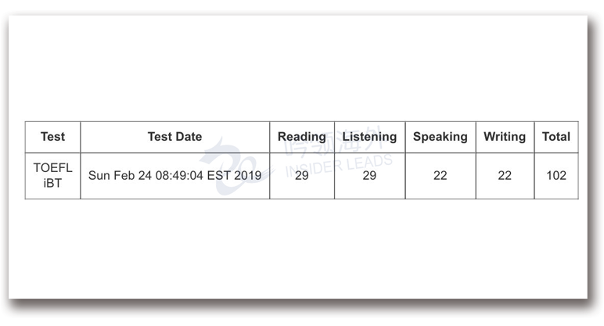Select the Test column header
This screenshot has width=604, height=326.
pyautogui.click(x=52, y=137)
